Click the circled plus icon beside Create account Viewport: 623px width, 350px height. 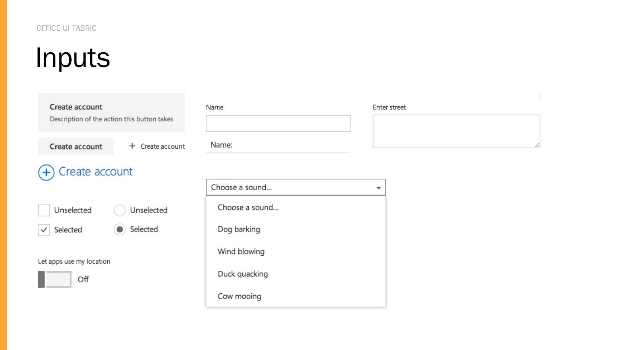46,172
